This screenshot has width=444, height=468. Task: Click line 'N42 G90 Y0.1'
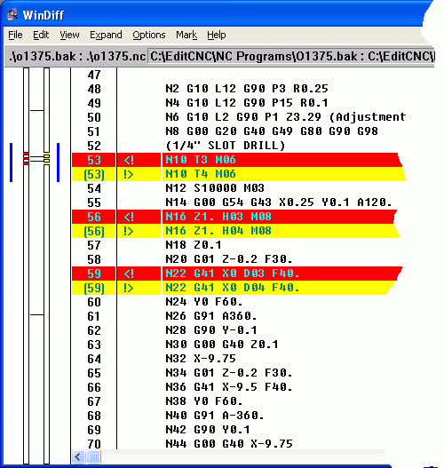[x=208, y=430]
